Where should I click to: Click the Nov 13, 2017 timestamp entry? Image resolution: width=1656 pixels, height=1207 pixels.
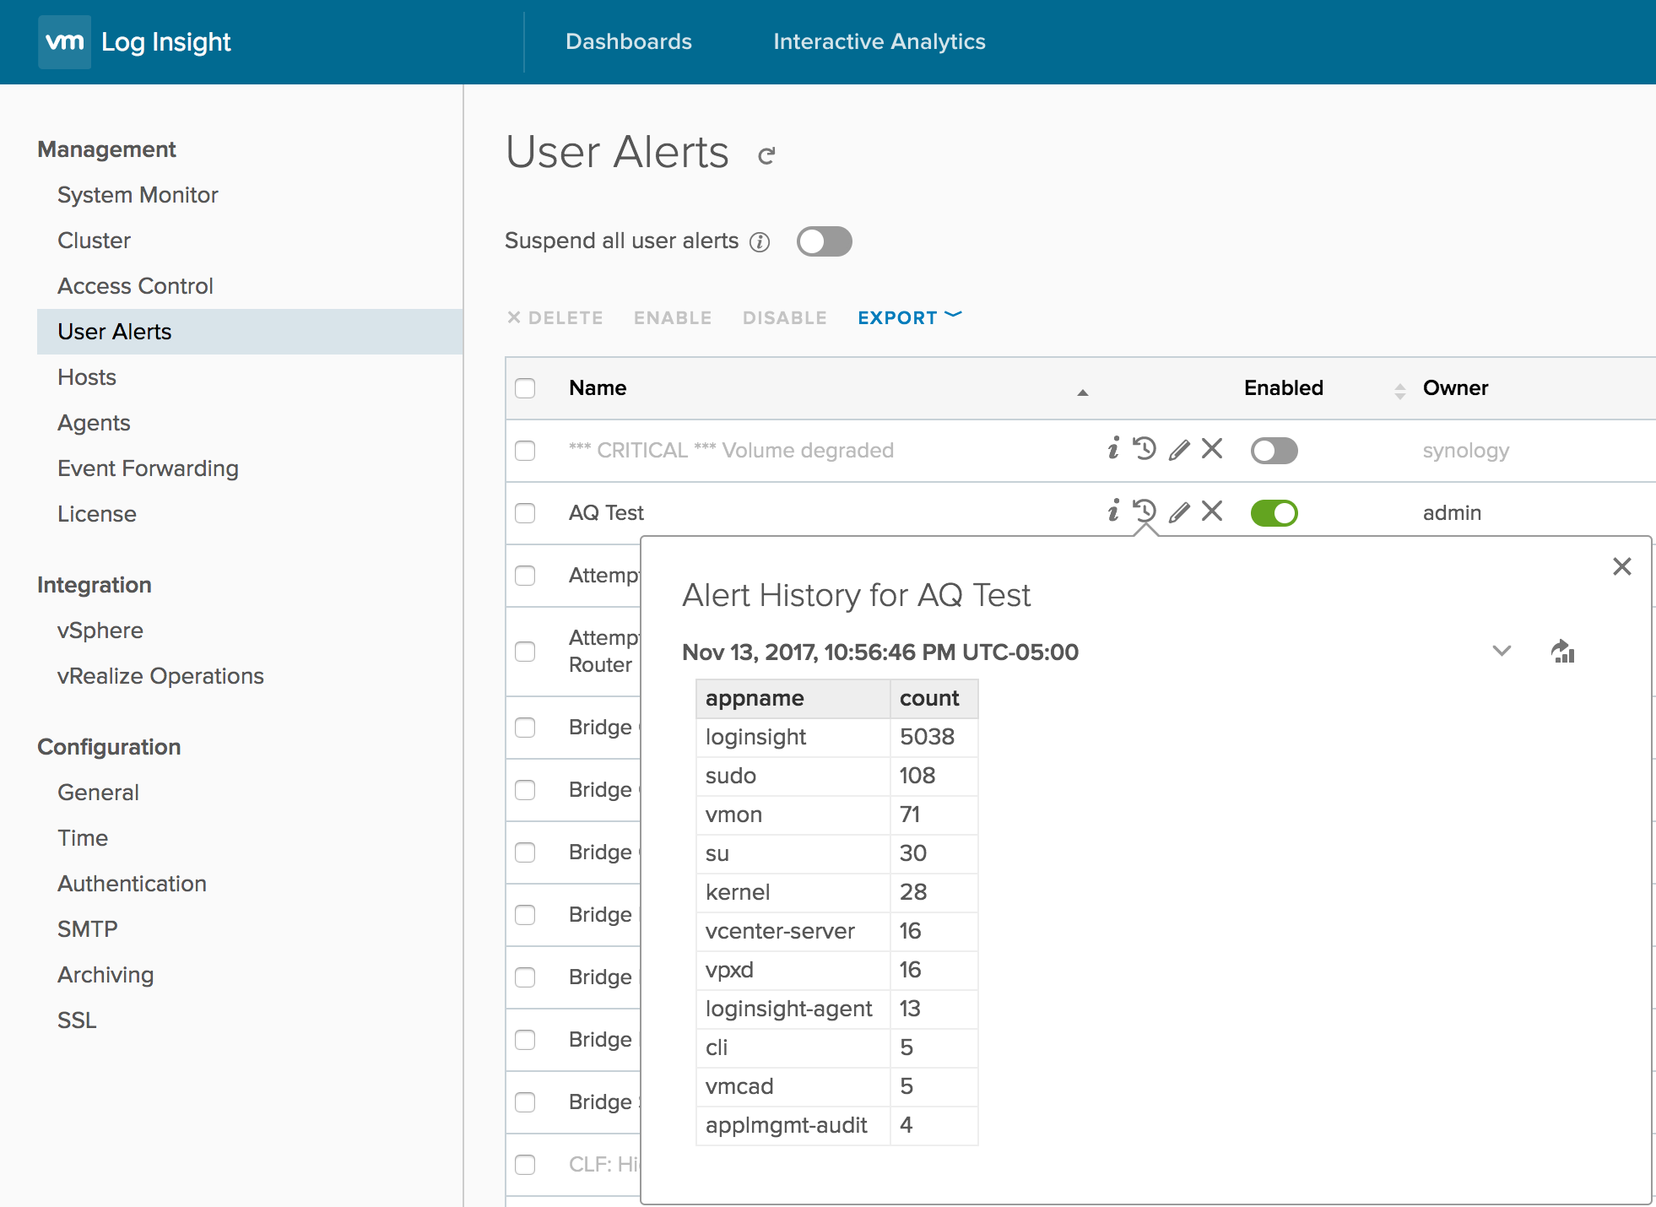(x=880, y=652)
